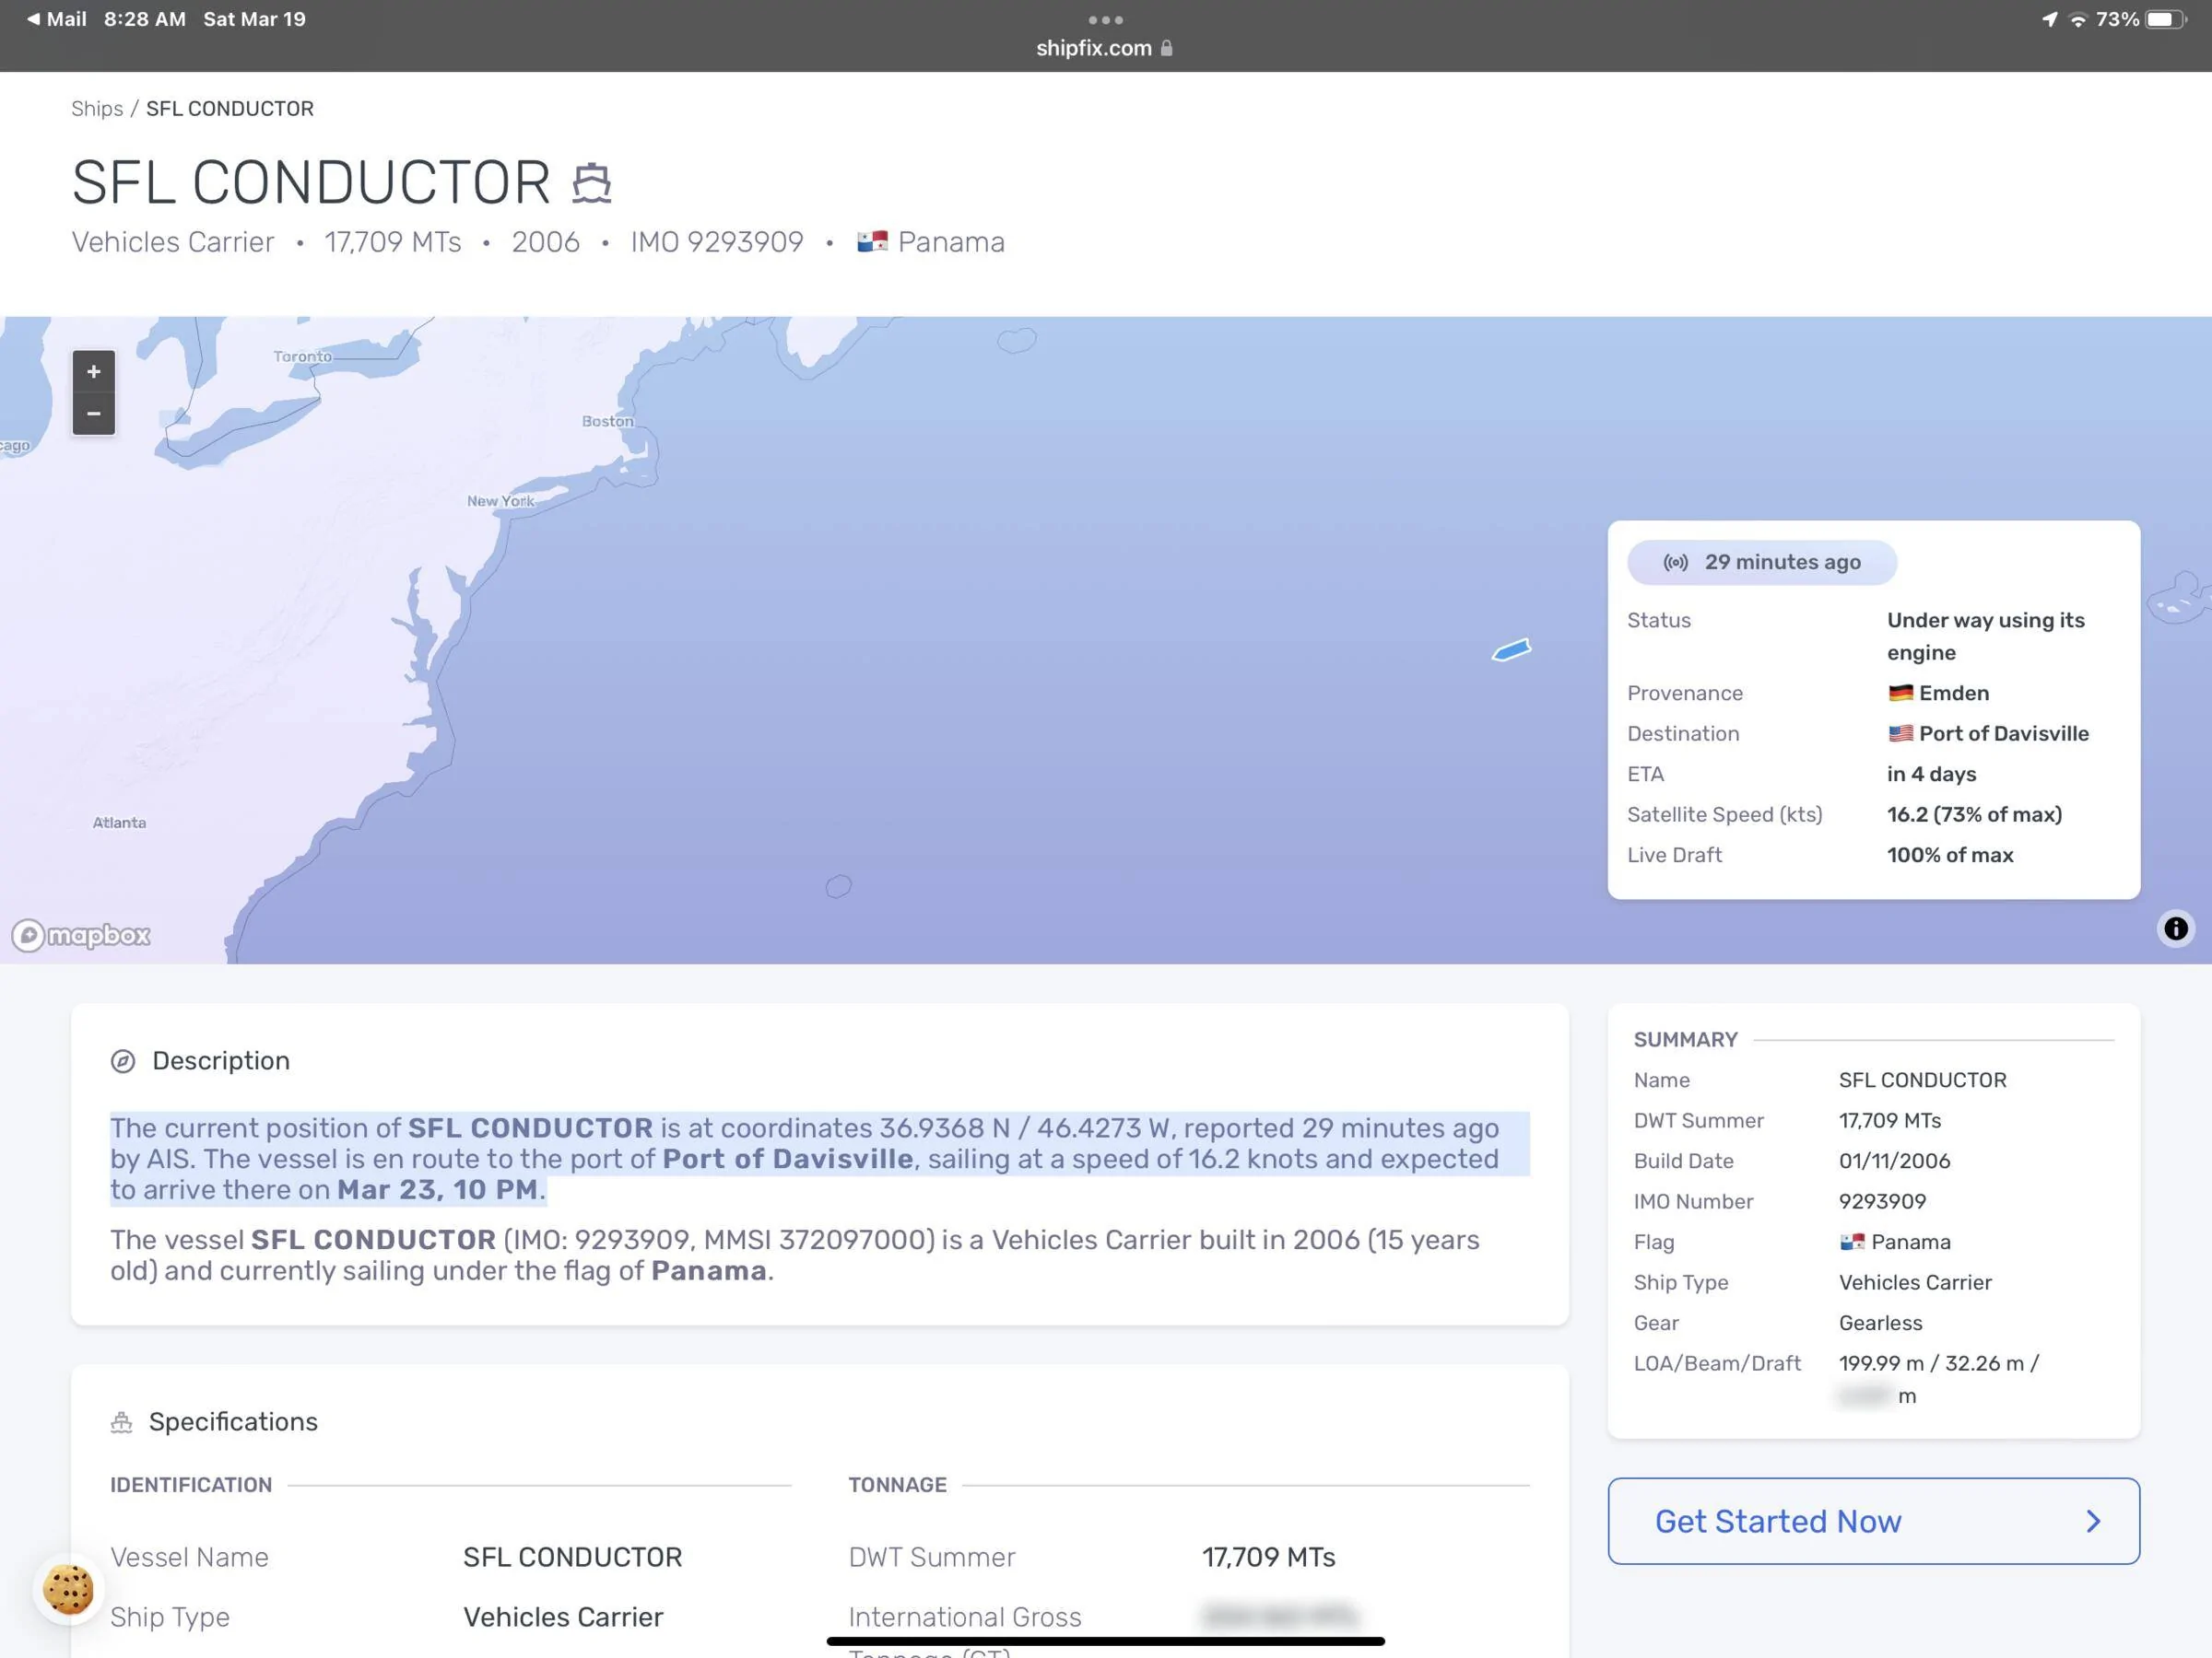Click the 2006 build year in header

coord(545,242)
